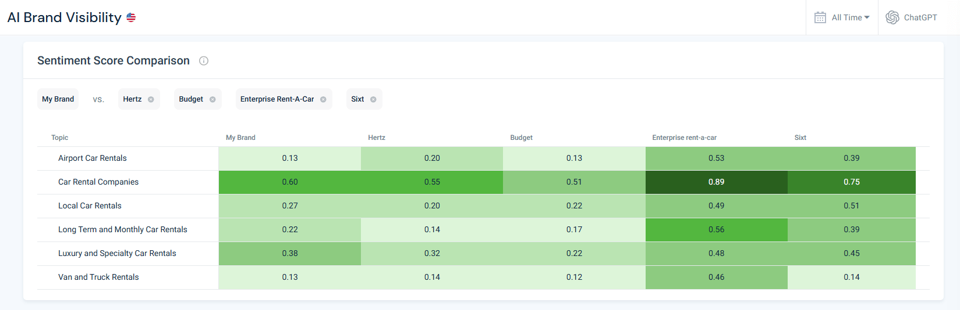Click the Topic column header
Viewport: 960px width, 310px height.
59,138
